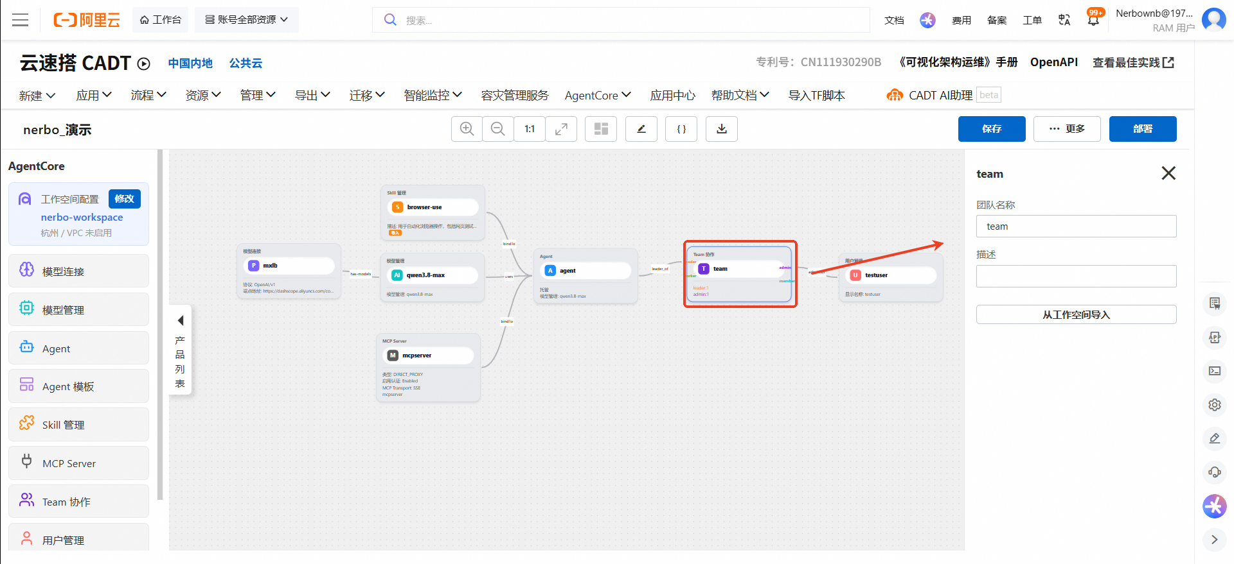Click the download toolbar icon
Image resolution: width=1234 pixels, height=564 pixels.
point(722,129)
